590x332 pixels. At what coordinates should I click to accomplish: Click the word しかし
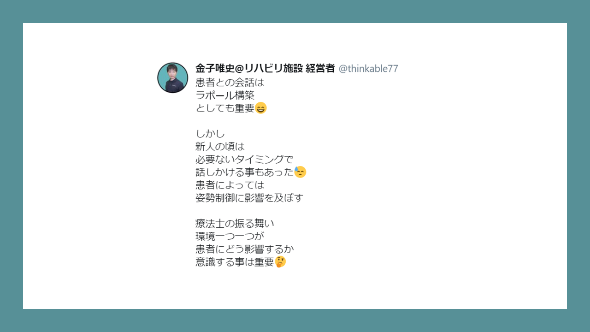(210, 134)
